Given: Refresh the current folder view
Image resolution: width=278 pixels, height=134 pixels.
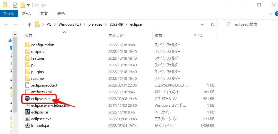Looking at the screenshot, I should click(x=213, y=24).
